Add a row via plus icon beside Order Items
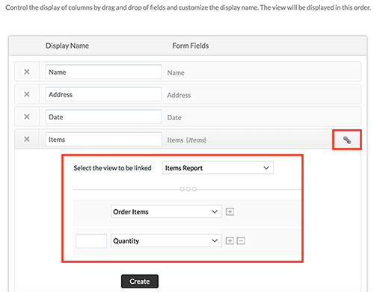Viewport: 374px width, 292px height. click(230, 212)
